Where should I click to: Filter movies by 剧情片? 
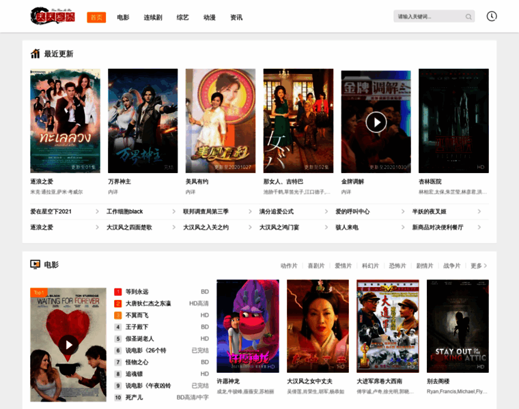click(x=425, y=266)
